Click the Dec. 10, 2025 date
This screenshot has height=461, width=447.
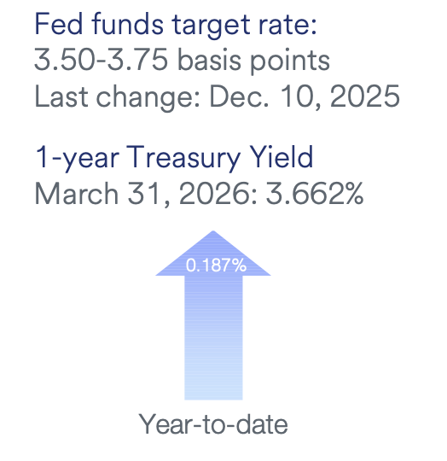(305, 96)
